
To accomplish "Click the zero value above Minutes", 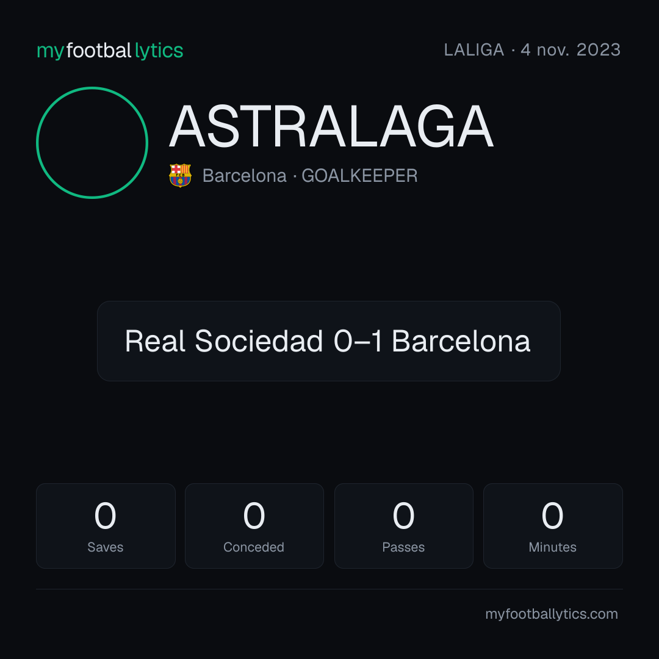I will point(552,516).
